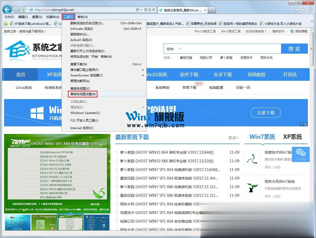Close the 系统之家官网 browser tab
Image resolution: width=316 pixels, height=238 pixels.
click(x=205, y=10)
